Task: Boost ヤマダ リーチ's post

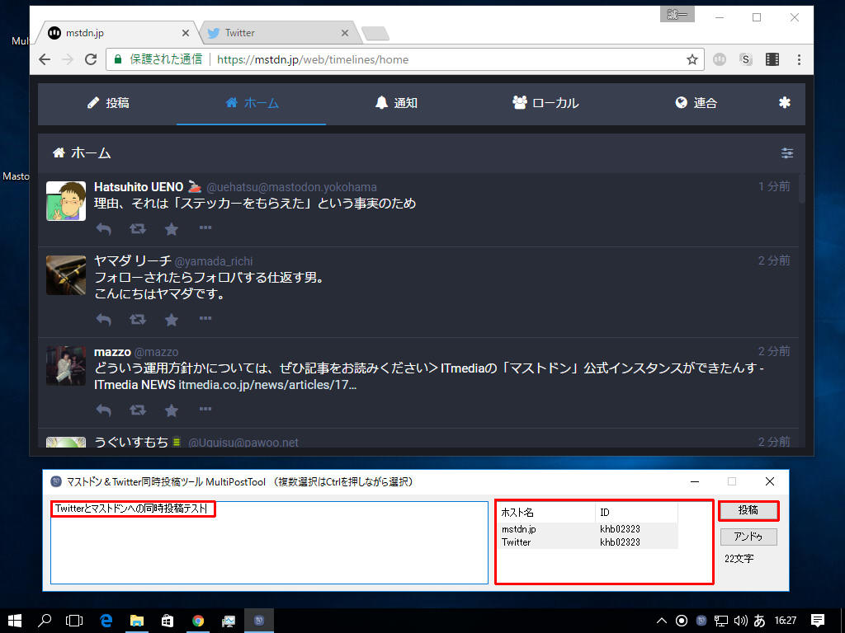Action: [138, 320]
